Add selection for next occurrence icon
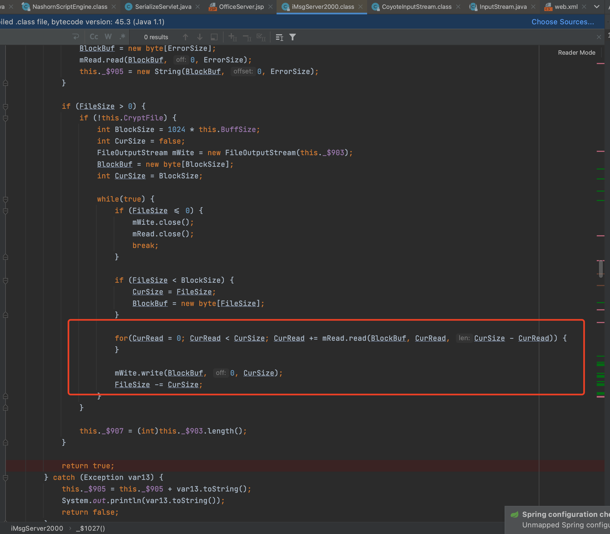The height and width of the screenshot is (534, 610). point(233,37)
